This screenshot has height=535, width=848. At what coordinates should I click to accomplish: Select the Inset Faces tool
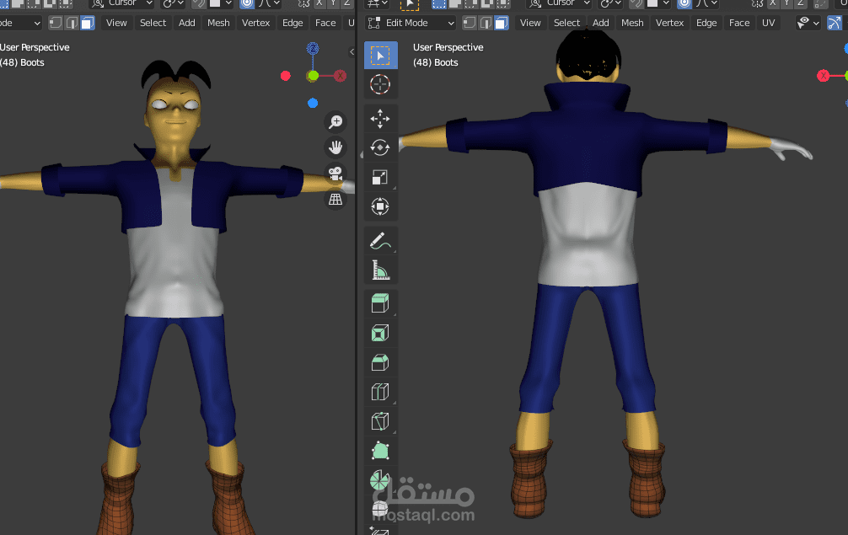380,333
